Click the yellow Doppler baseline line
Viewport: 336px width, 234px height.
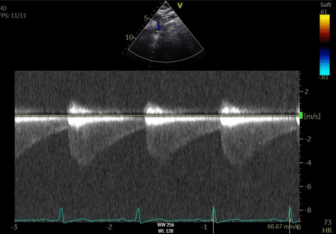pyautogui.click(x=157, y=115)
